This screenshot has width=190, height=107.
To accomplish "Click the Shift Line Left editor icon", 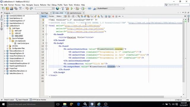I will 106,16.
